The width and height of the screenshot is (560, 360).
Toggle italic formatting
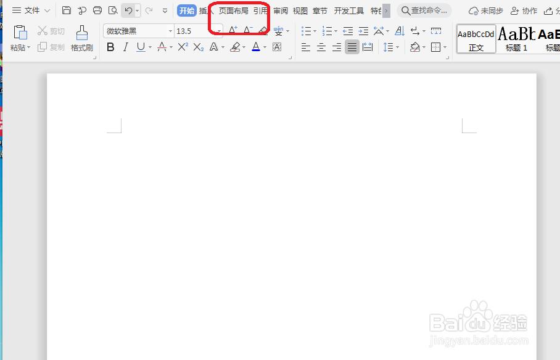[x=125, y=47]
